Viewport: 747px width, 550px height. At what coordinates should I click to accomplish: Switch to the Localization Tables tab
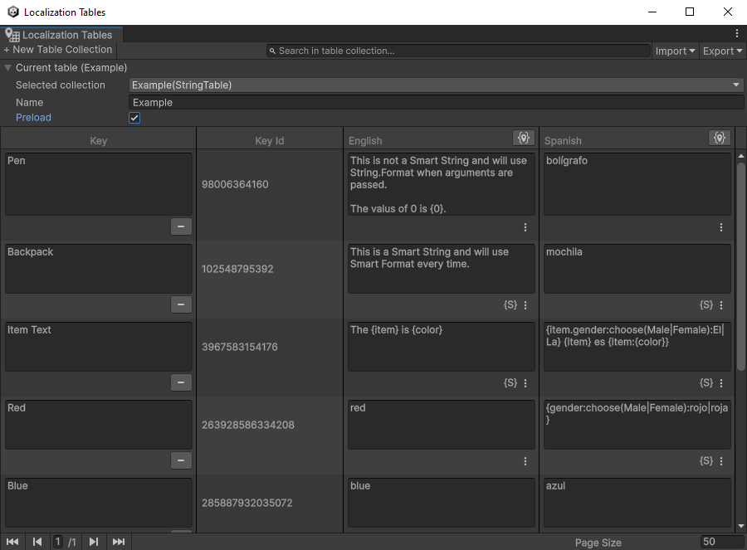(x=62, y=35)
